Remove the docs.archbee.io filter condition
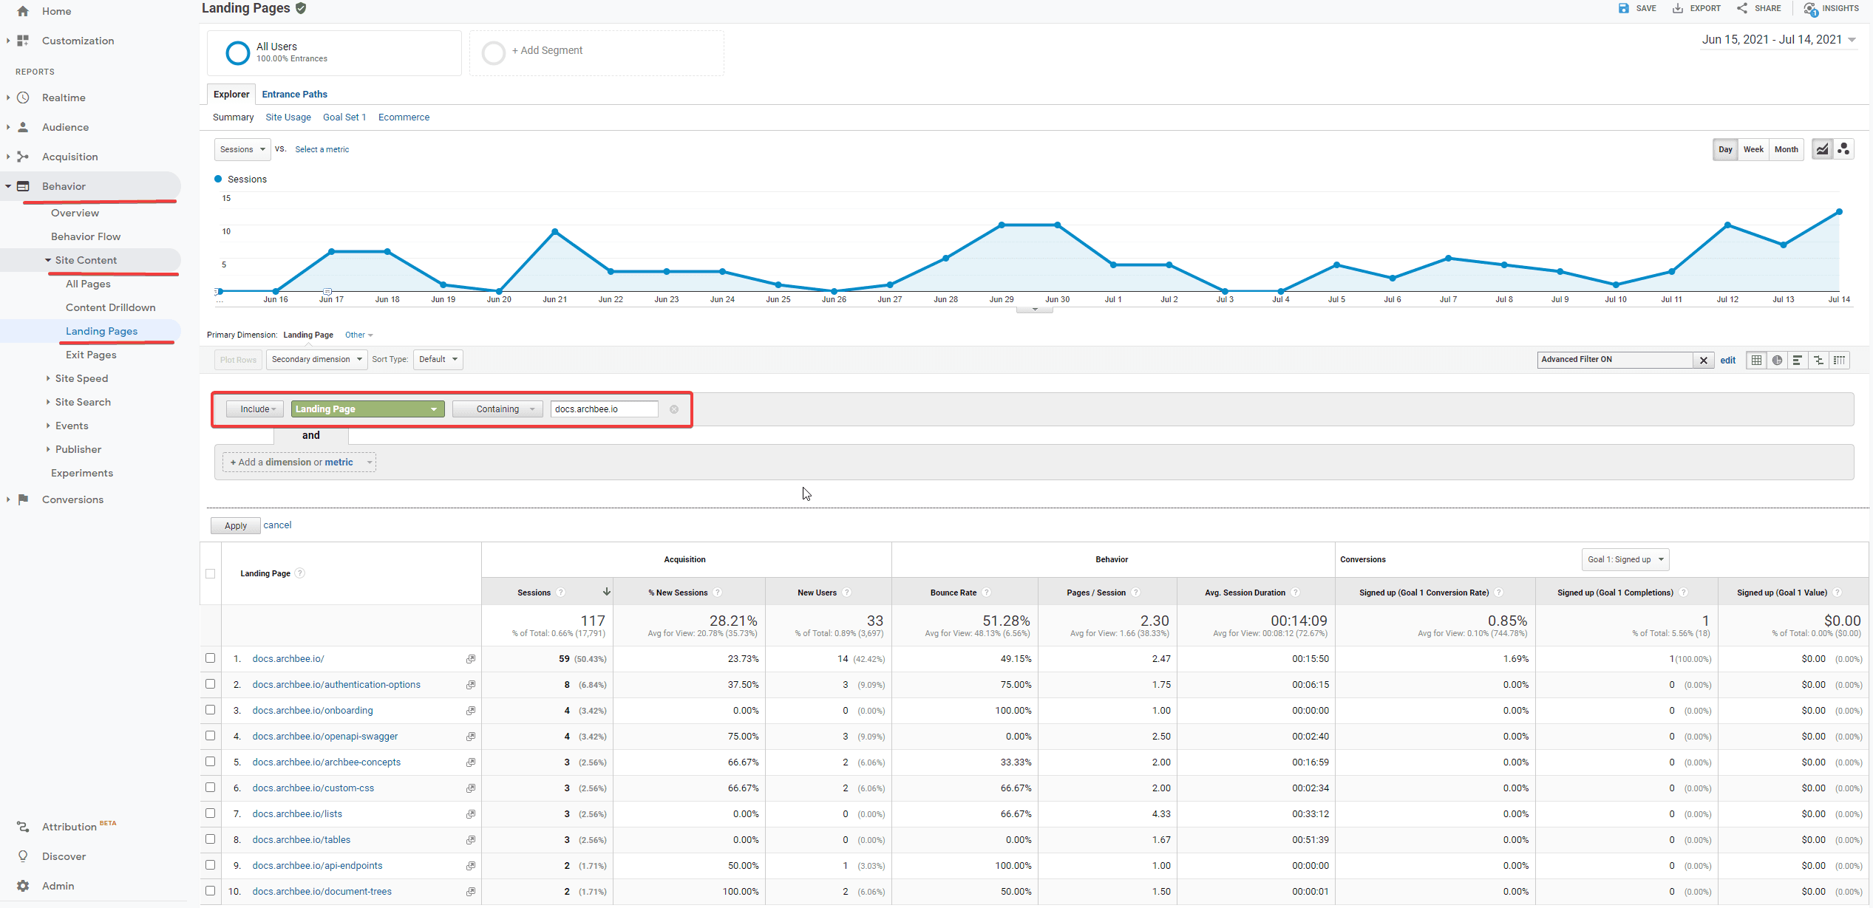Viewport: 1873px width, 908px height. [x=674, y=409]
